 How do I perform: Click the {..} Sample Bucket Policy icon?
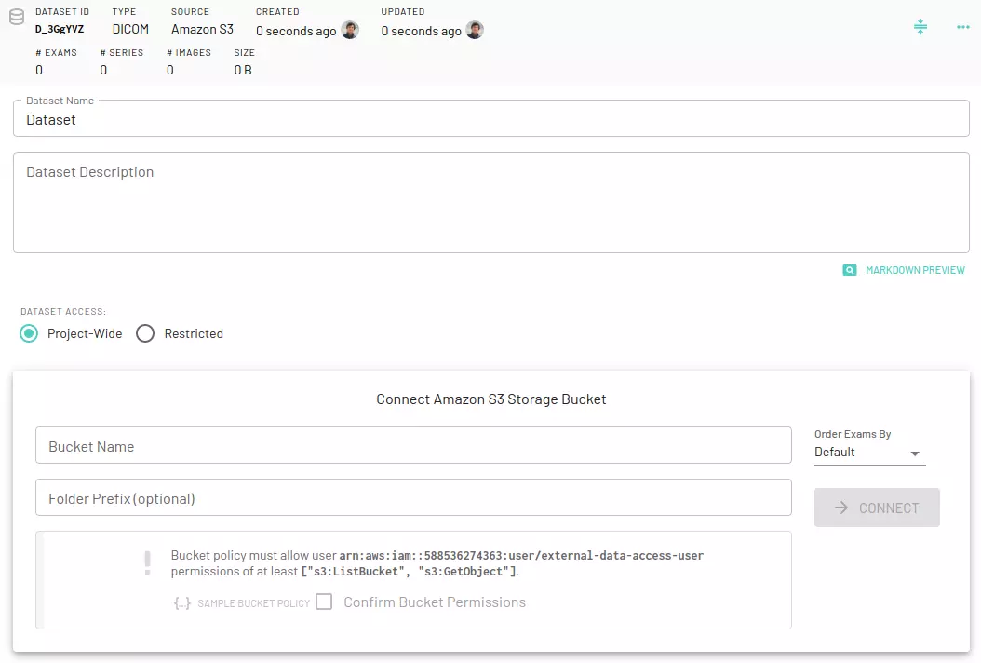[182, 602]
